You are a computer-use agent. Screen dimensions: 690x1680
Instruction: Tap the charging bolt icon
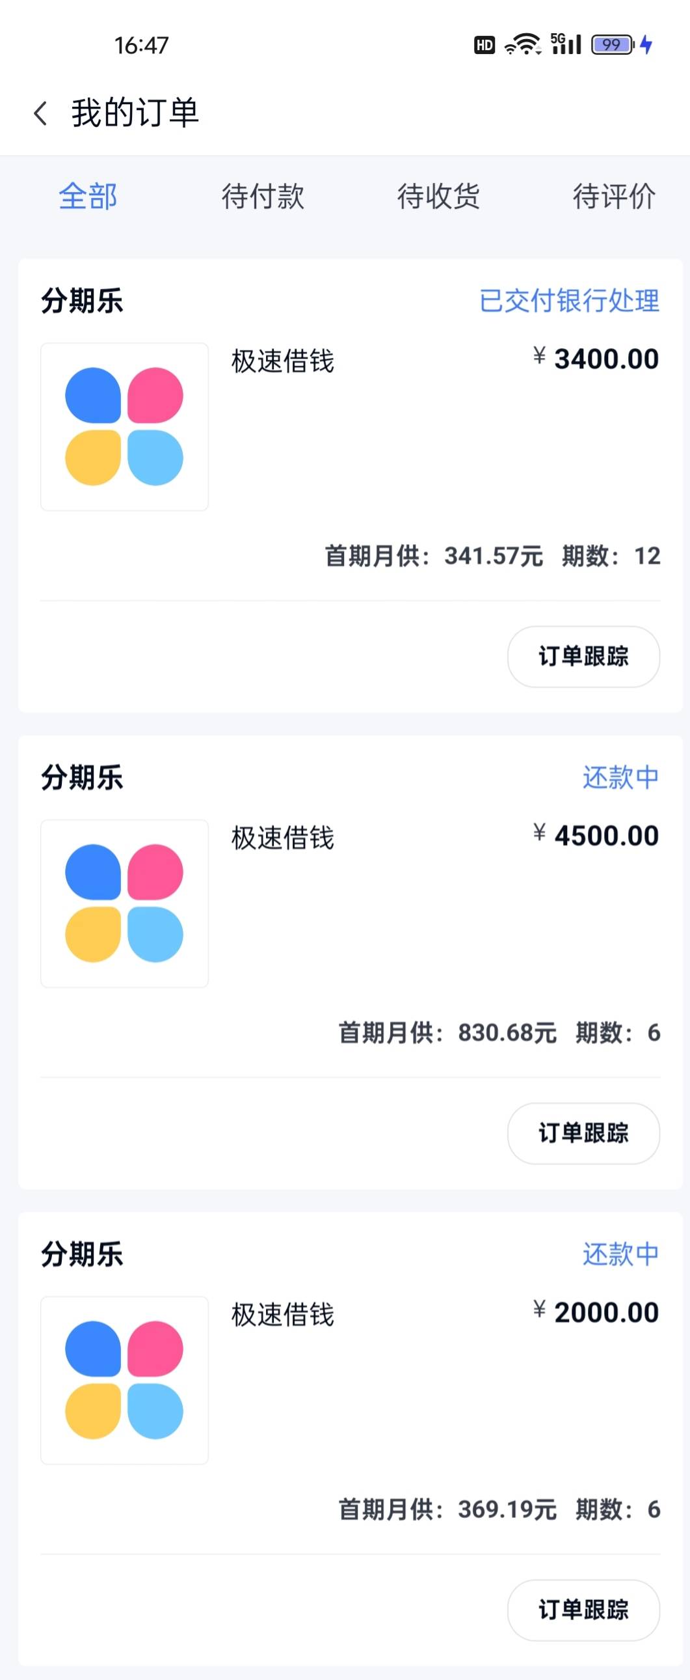[646, 44]
